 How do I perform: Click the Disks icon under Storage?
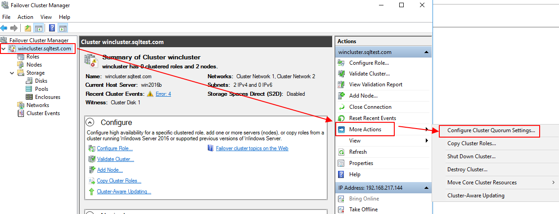pyautogui.click(x=29, y=81)
